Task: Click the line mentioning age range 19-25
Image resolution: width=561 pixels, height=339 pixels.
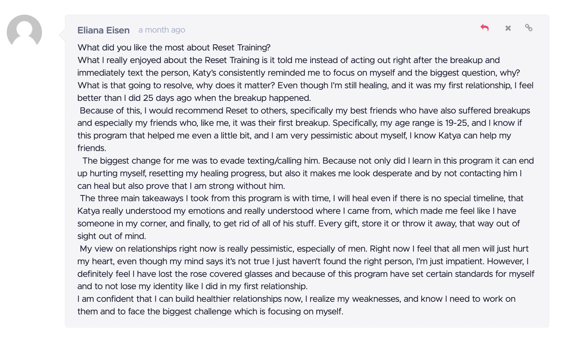Action: [300, 123]
